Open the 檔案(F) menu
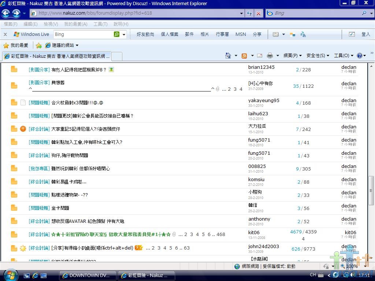This screenshot has height=281, width=375. coord(11,24)
